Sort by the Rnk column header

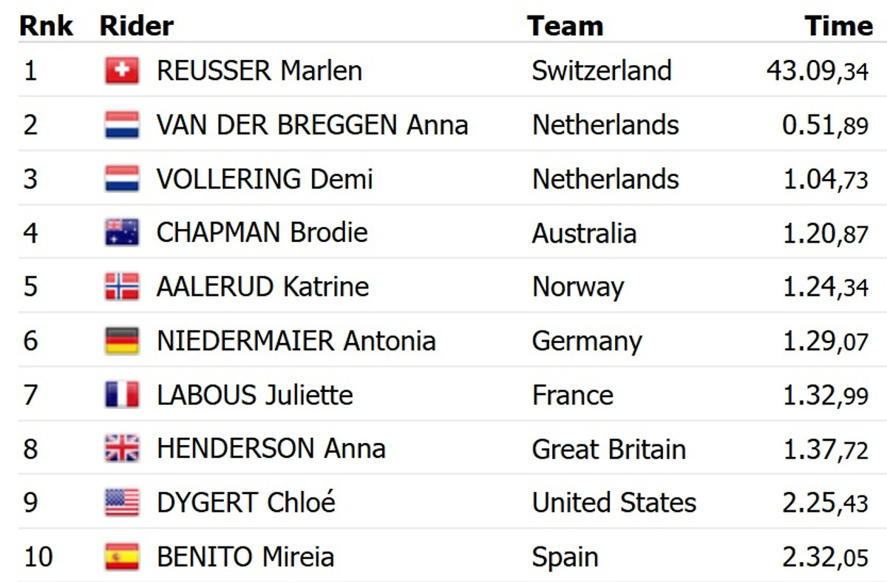(x=46, y=26)
